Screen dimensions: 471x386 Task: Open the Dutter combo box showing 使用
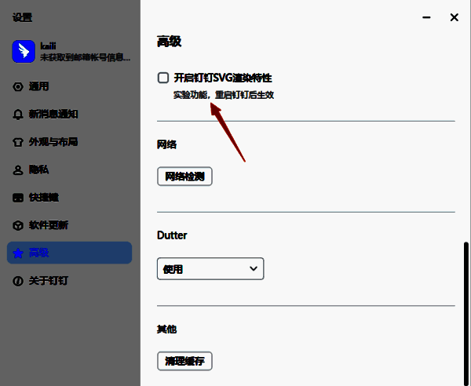[210, 269]
